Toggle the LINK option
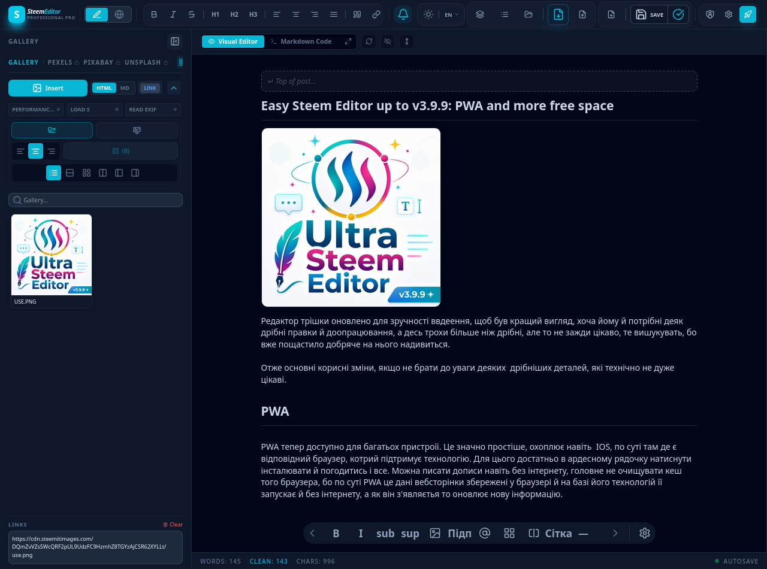The image size is (767, 569). (x=150, y=88)
